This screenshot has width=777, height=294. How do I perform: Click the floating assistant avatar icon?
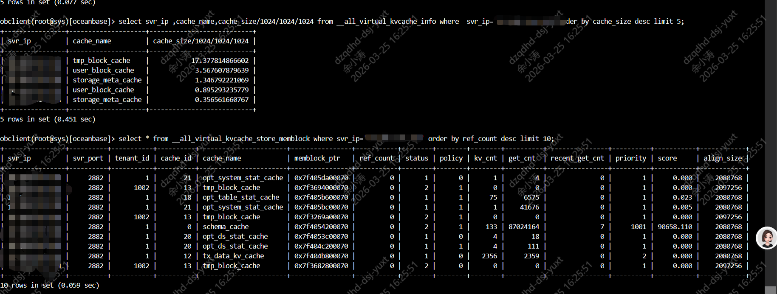(767, 238)
